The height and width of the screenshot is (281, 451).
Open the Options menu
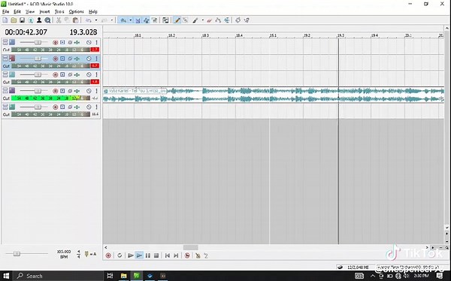pyautogui.click(x=76, y=11)
